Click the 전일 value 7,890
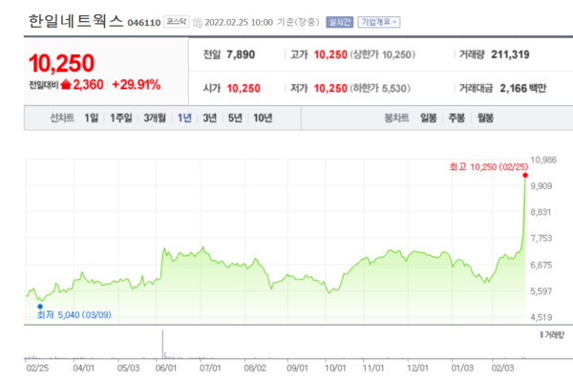This screenshot has height=384, width=573. (x=241, y=54)
